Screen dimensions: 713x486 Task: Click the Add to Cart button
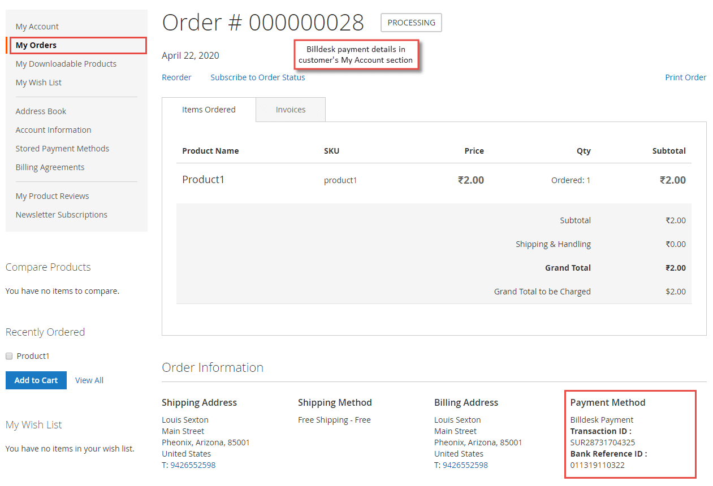36,380
